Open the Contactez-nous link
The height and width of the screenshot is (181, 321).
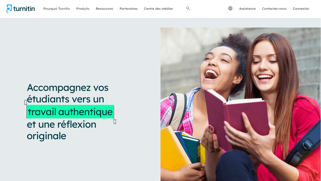pyautogui.click(x=274, y=9)
